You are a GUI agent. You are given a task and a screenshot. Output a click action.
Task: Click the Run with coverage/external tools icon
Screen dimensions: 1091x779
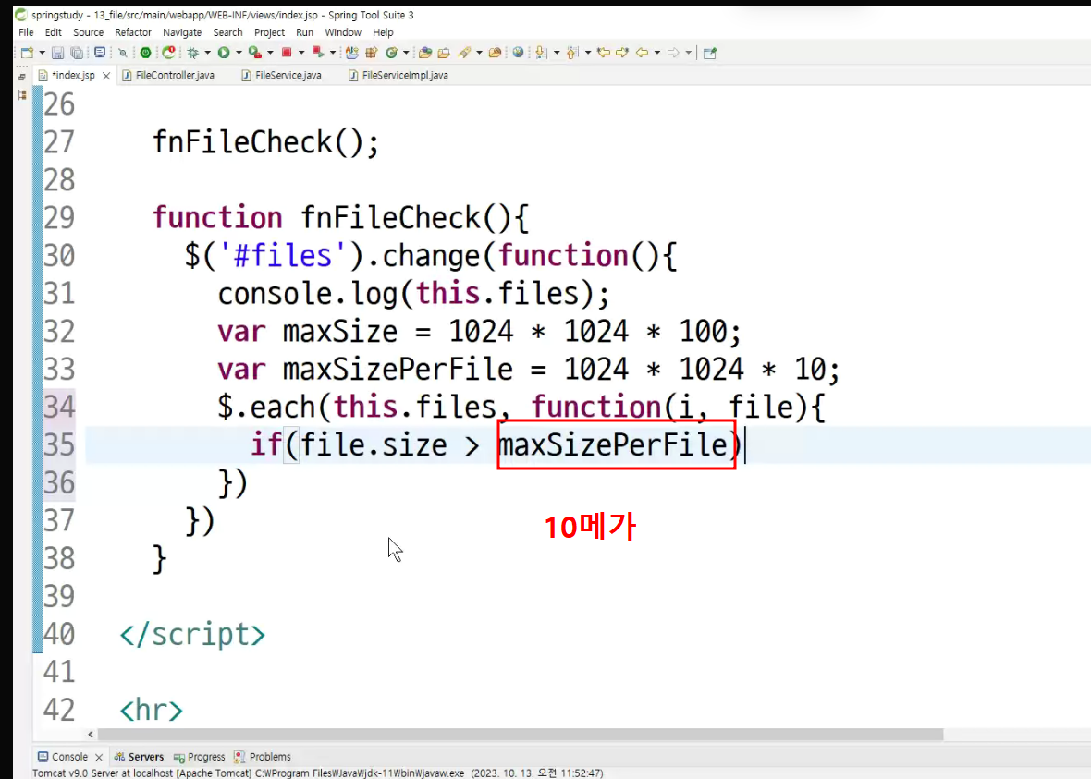(x=254, y=52)
